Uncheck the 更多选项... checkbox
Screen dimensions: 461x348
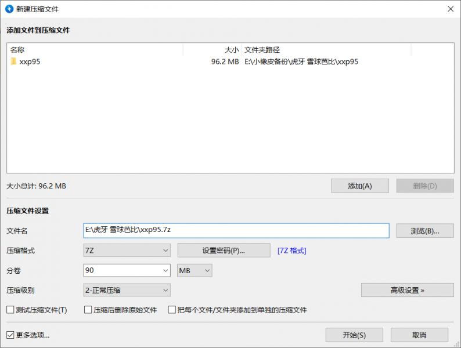pos(10,335)
